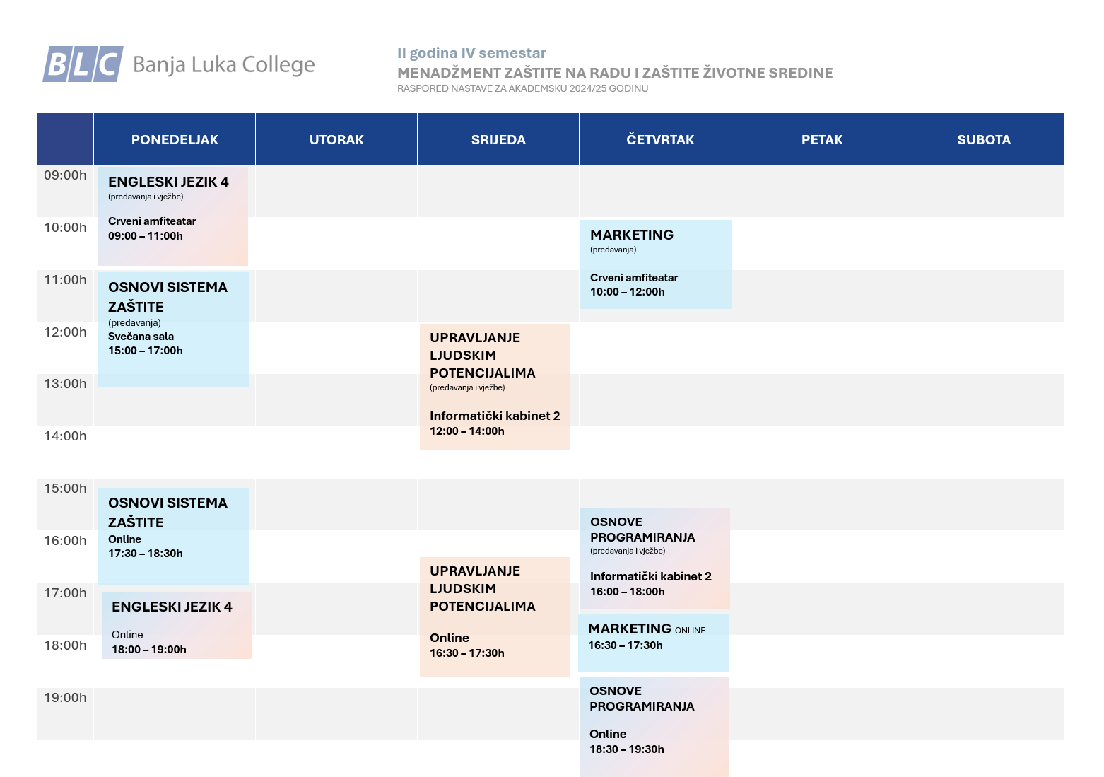Open Upravljanje Ljudskim Potencijalima Informatički kabinet block
The height and width of the screenshot is (777, 1104).
(495, 387)
